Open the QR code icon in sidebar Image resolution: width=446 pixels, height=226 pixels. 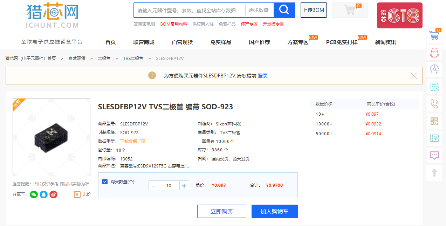(x=434, y=121)
